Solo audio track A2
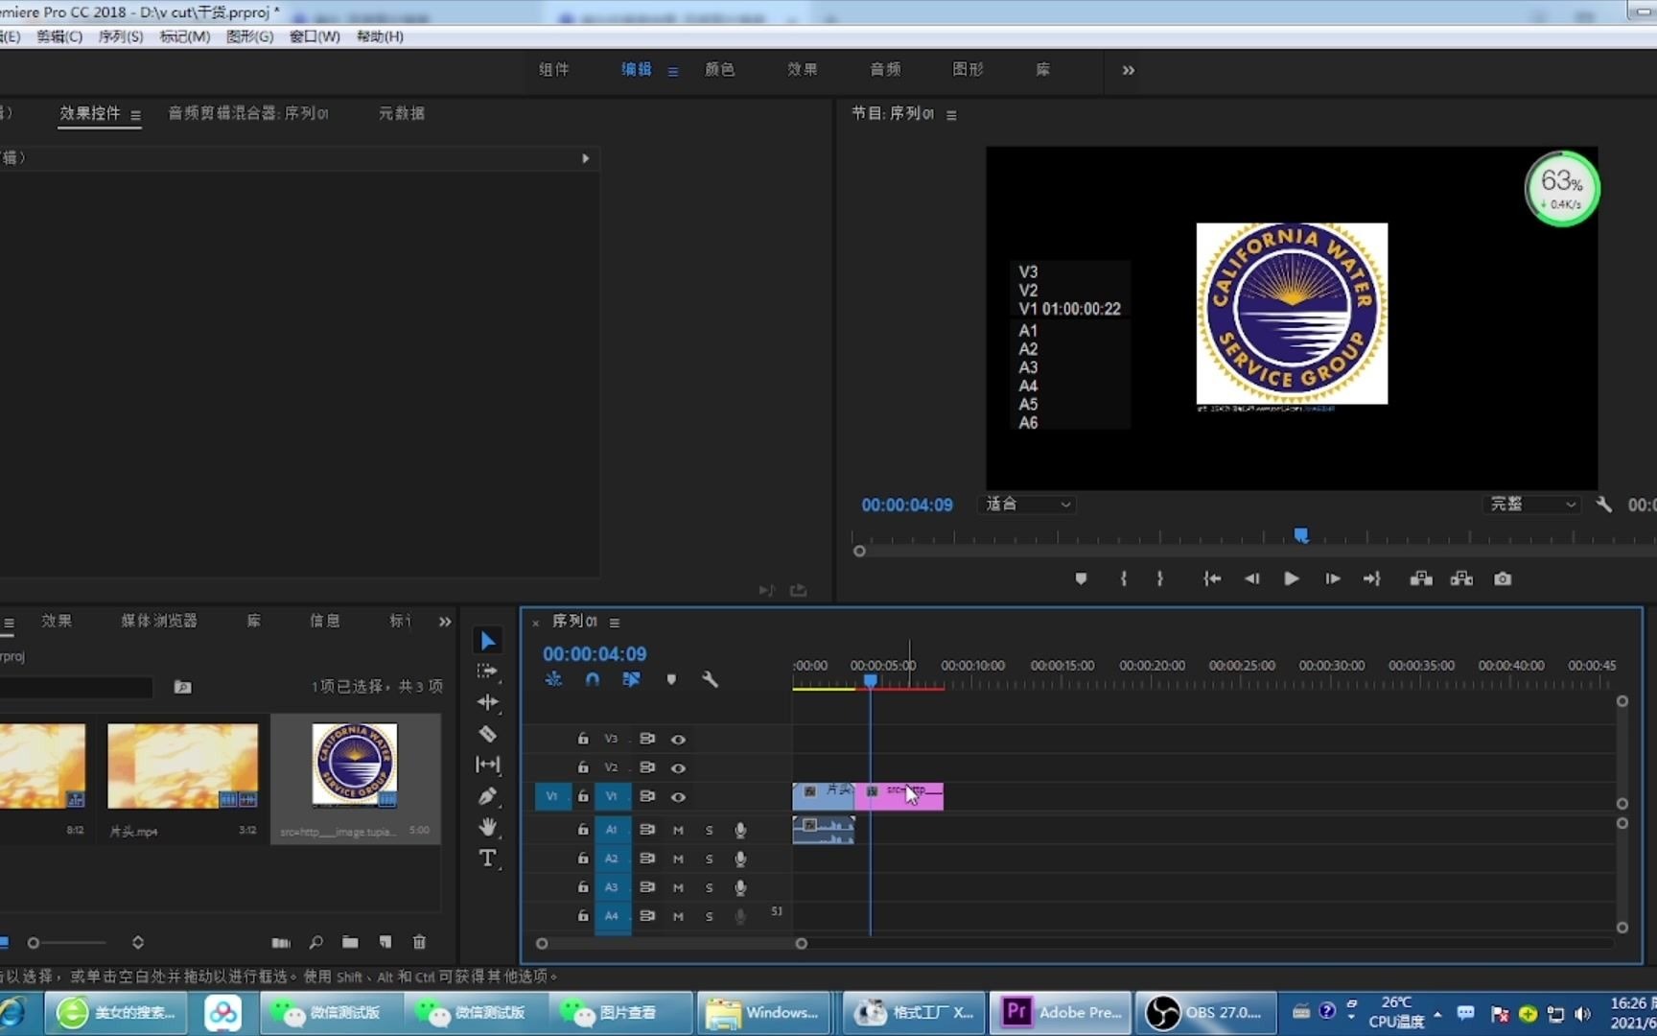 710,859
